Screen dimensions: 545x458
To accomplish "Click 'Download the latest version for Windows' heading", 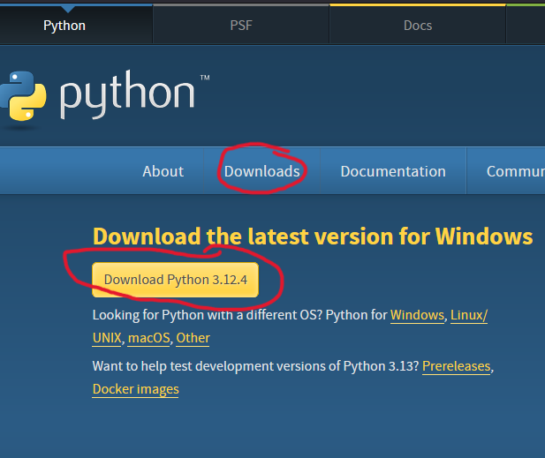I will (x=313, y=237).
